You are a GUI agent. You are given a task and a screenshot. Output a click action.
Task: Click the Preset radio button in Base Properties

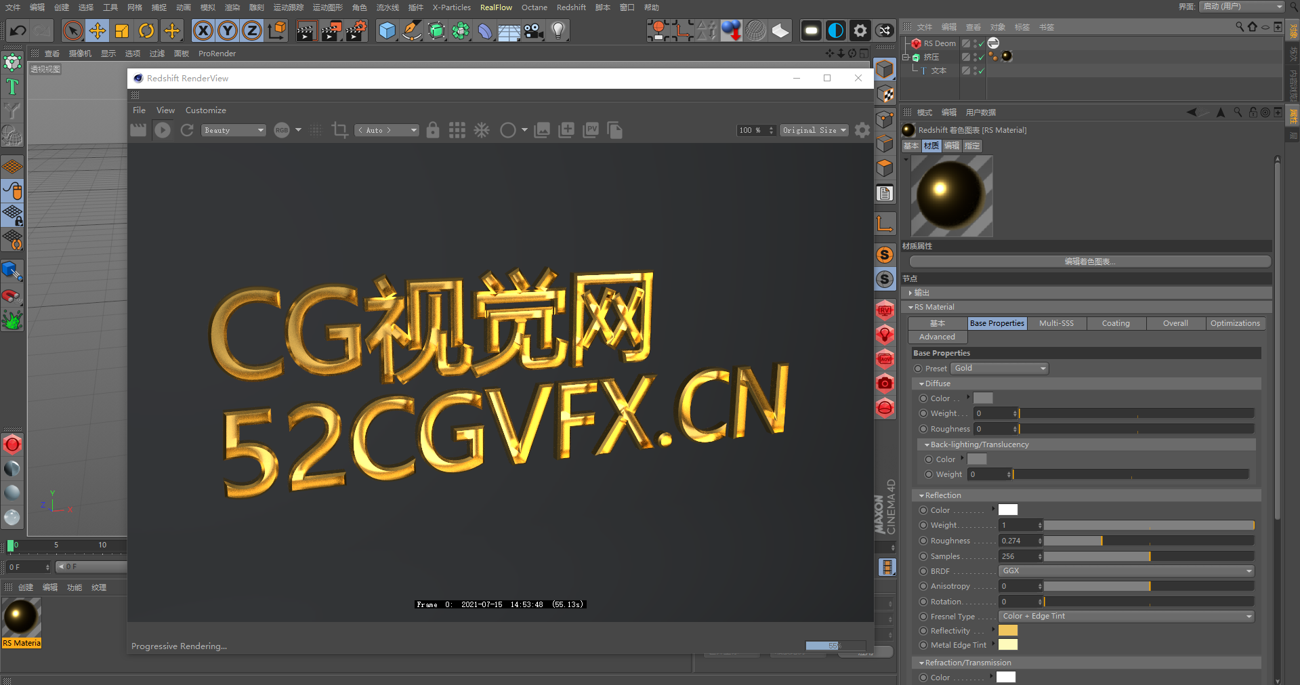[x=919, y=368]
